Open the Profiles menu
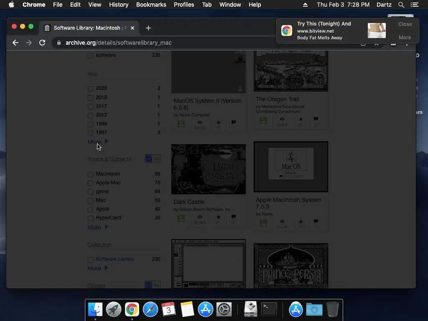Viewport: 428px width, 321px height. pos(184,5)
